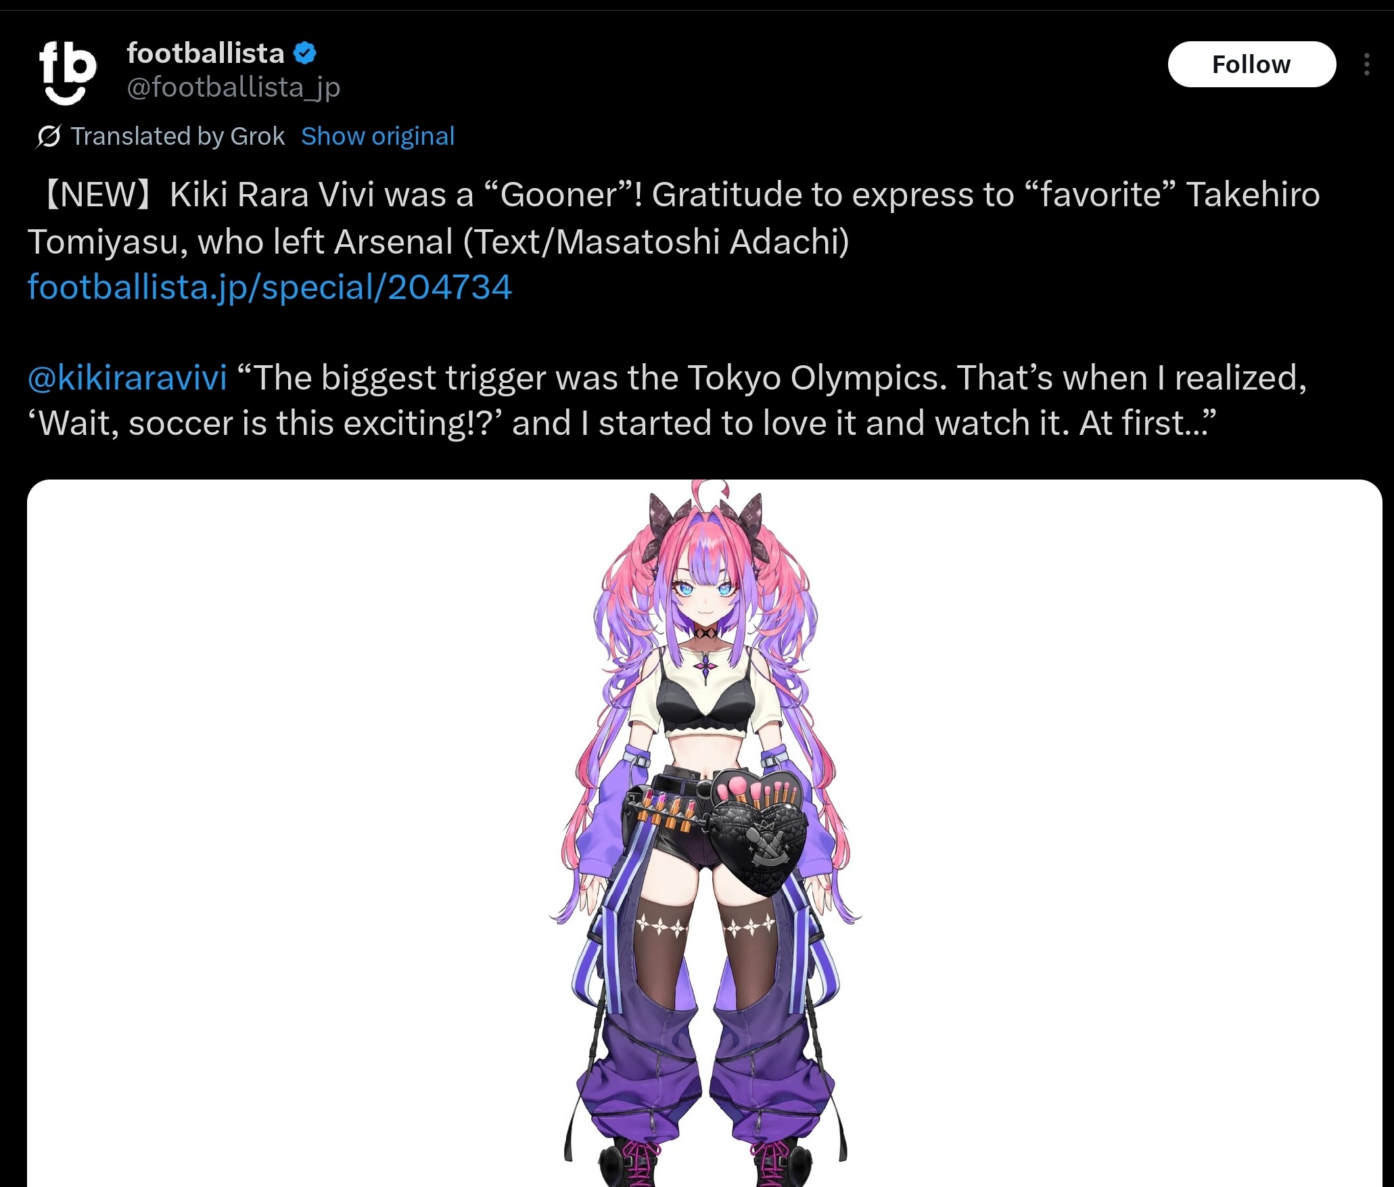1394x1187 pixels.
Task: Open the footballista.jp/special/204734 link
Action: pos(269,287)
